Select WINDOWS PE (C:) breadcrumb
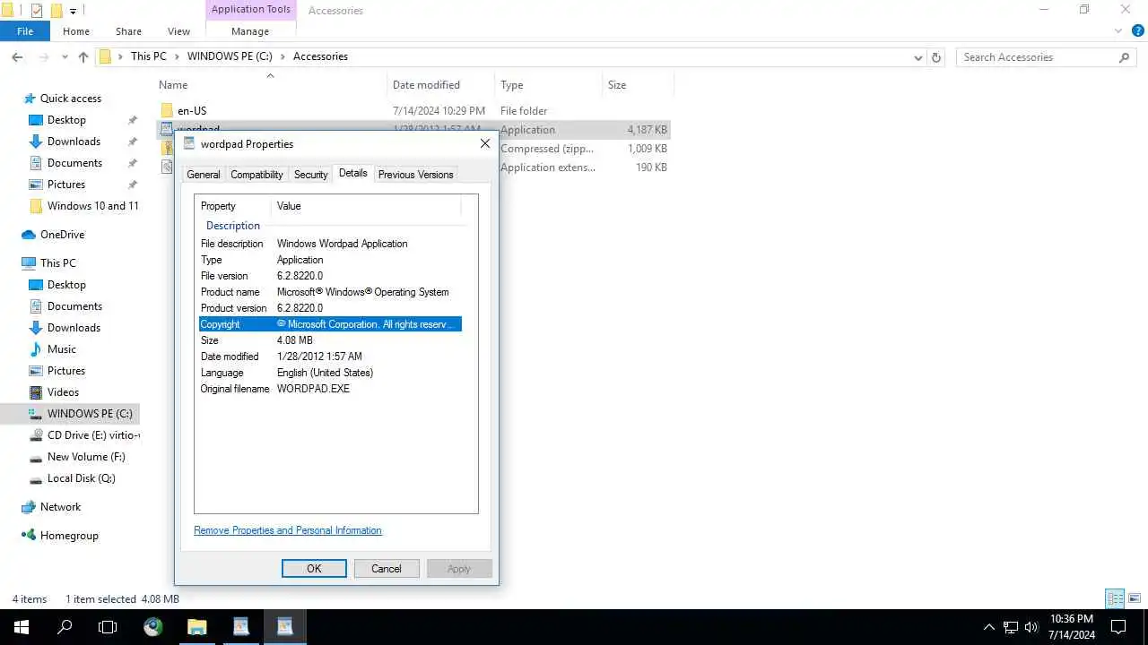 click(x=230, y=56)
